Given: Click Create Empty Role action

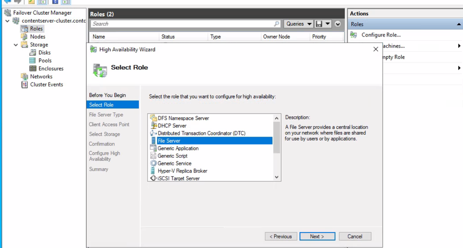Looking at the screenshot, I should 393,57.
